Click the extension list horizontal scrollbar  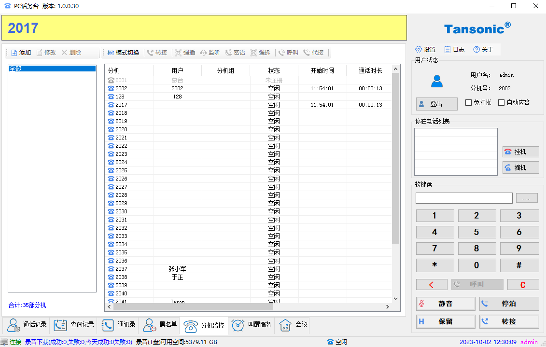(x=193, y=306)
